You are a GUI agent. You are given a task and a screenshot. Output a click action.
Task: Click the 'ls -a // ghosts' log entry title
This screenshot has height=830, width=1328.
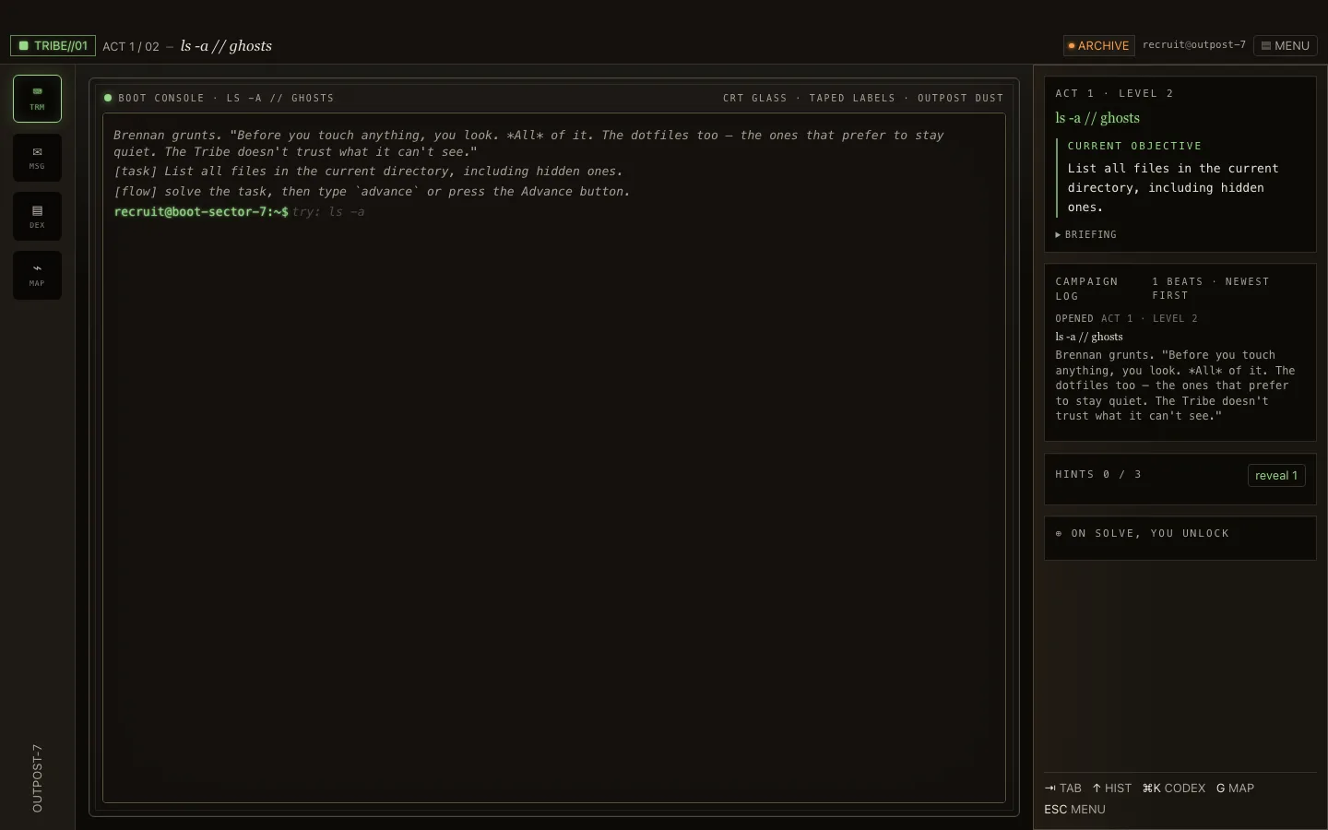(1089, 337)
